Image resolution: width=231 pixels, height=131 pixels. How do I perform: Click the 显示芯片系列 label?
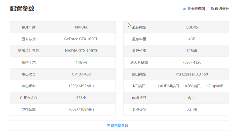(29, 51)
